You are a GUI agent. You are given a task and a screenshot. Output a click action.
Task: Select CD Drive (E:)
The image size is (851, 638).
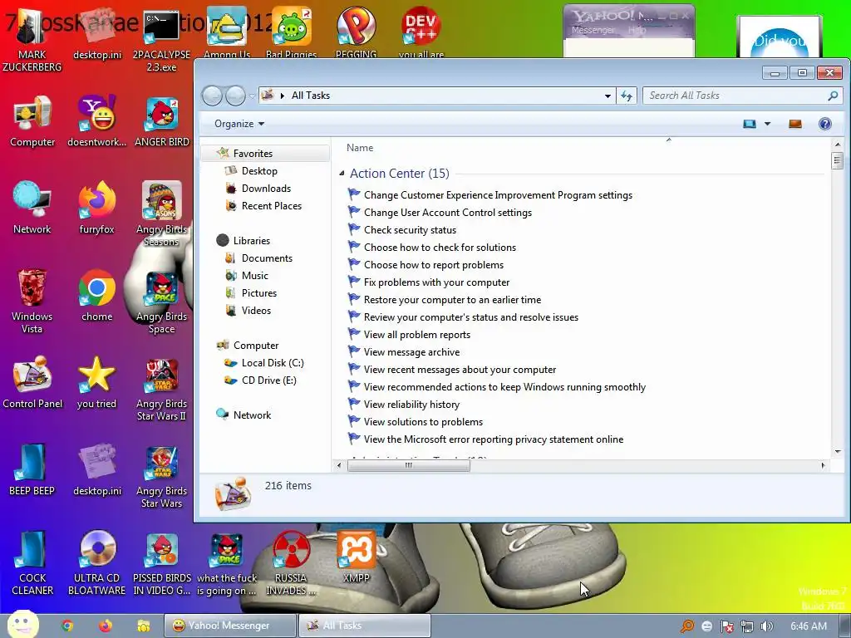point(268,380)
